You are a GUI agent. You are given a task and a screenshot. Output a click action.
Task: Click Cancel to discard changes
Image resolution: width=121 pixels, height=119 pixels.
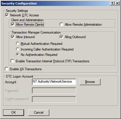39,113
